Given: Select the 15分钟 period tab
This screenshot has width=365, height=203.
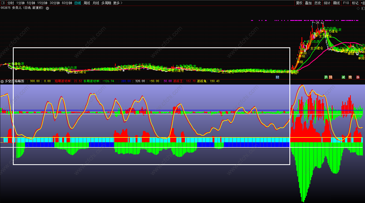Looking at the screenshot, I should point(42,3).
